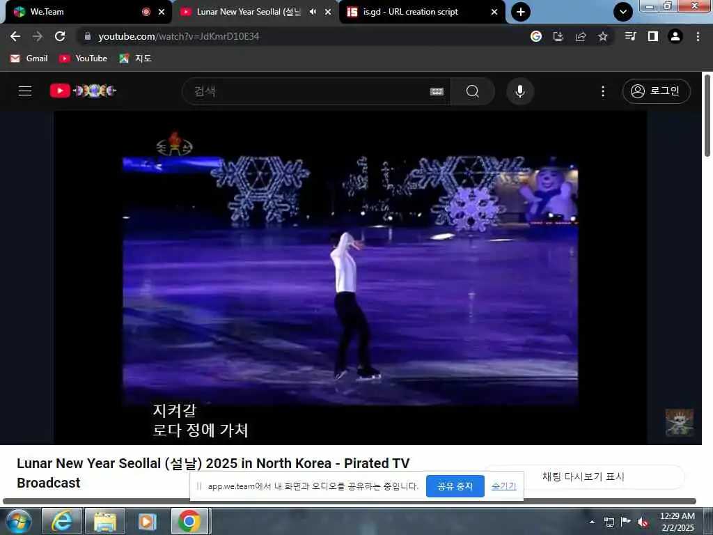Image resolution: width=713 pixels, height=535 pixels.
Task: Click the YouTube search magnifier button
Action: click(x=473, y=91)
